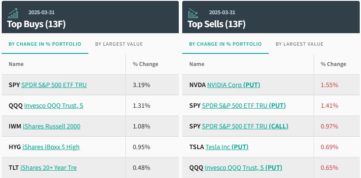
Task: Click Top Buys 'Name' column header
Action: click(16, 64)
